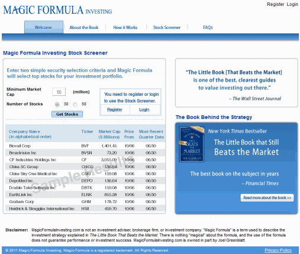Click the Minimum Market Cap input field
Image resolution: width=300 pixels, height=254 pixels.
click(59, 92)
